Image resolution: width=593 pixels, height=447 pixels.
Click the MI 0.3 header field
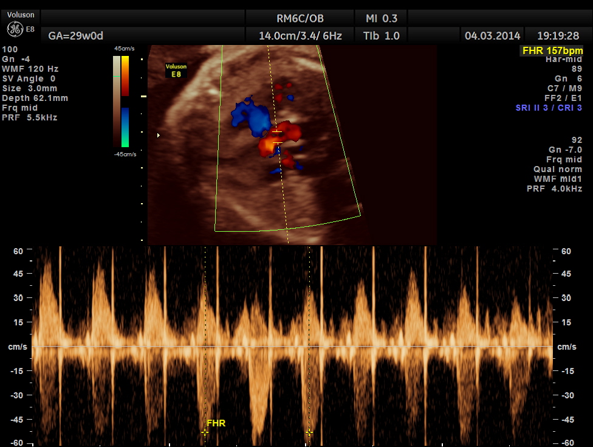point(382,18)
